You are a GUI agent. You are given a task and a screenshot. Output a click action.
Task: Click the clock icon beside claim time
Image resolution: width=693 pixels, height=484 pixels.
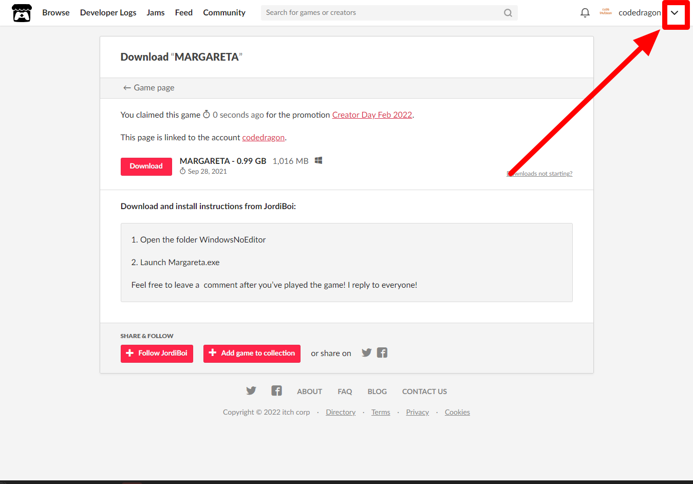(207, 115)
